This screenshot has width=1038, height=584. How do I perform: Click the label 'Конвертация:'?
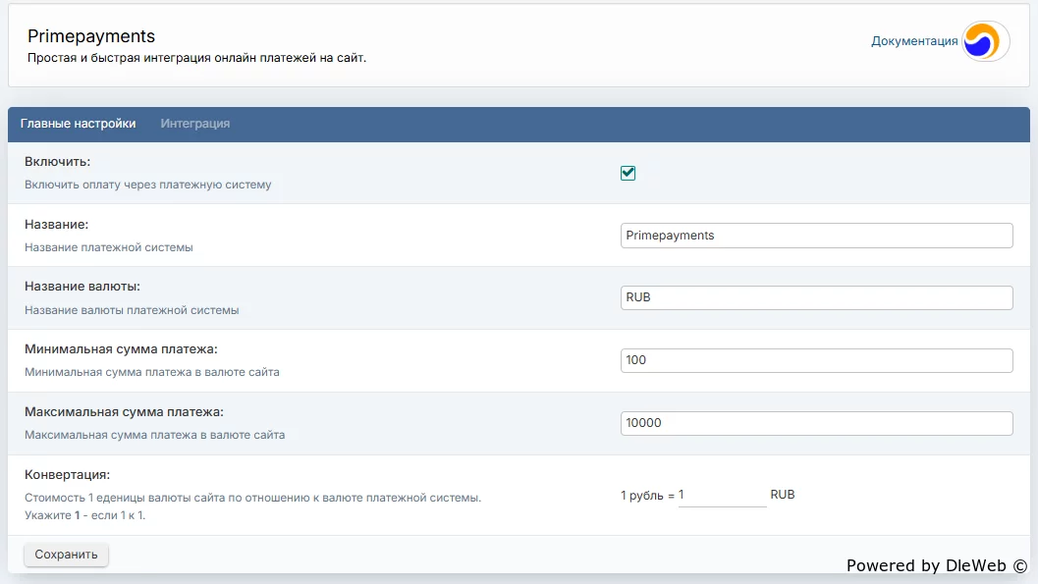pos(68,475)
